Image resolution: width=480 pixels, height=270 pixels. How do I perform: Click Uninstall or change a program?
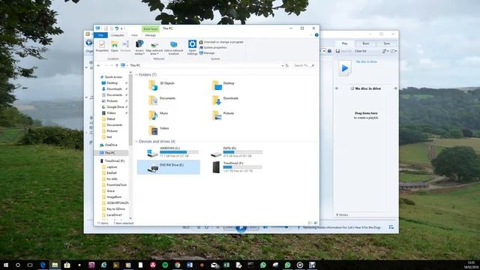(221, 42)
